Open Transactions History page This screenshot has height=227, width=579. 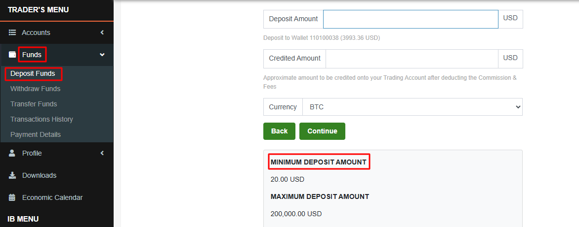click(41, 119)
